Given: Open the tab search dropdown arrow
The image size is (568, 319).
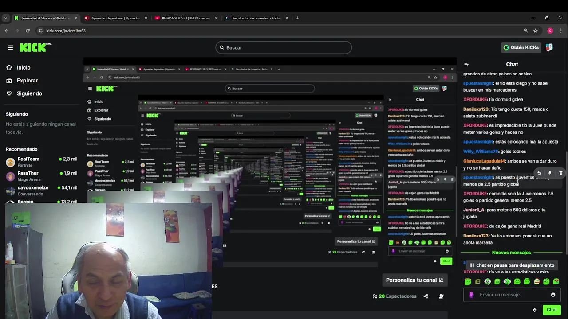Looking at the screenshot, I should tap(6, 18).
